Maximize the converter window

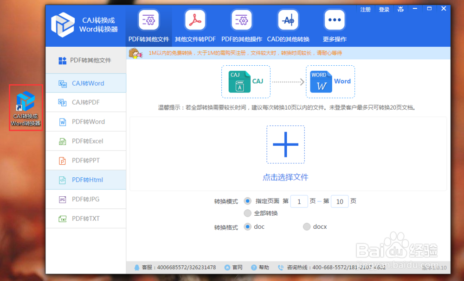click(429, 8)
